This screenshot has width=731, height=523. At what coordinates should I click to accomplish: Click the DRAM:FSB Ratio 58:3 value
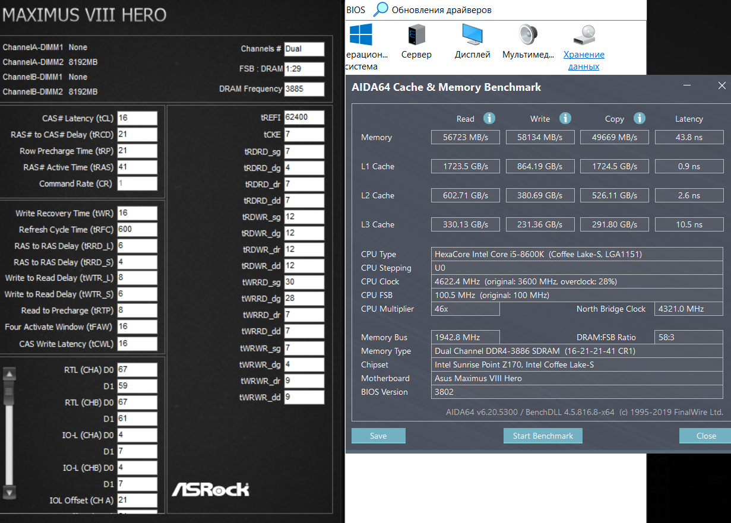tap(689, 337)
